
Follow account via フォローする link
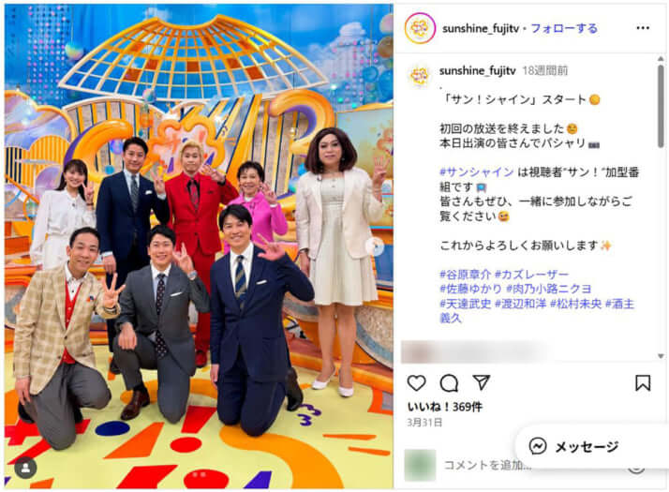click(564, 29)
